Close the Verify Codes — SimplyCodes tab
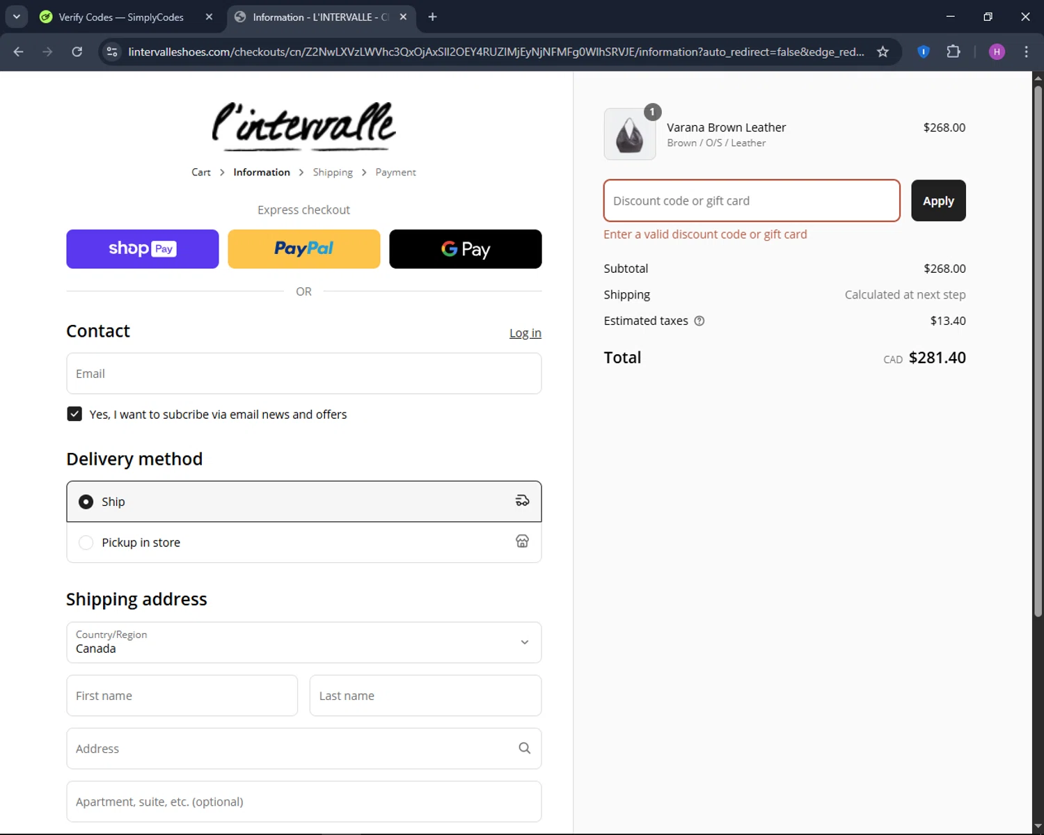The height and width of the screenshot is (835, 1044). [x=209, y=17]
